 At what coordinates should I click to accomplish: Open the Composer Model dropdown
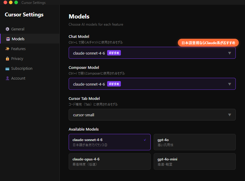pos(152,84)
